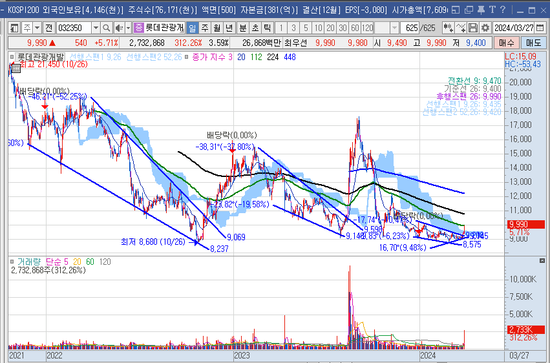This screenshot has height=363, width=550.
Task: Click the red 2,733K volume tag
Action: pos(526,329)
